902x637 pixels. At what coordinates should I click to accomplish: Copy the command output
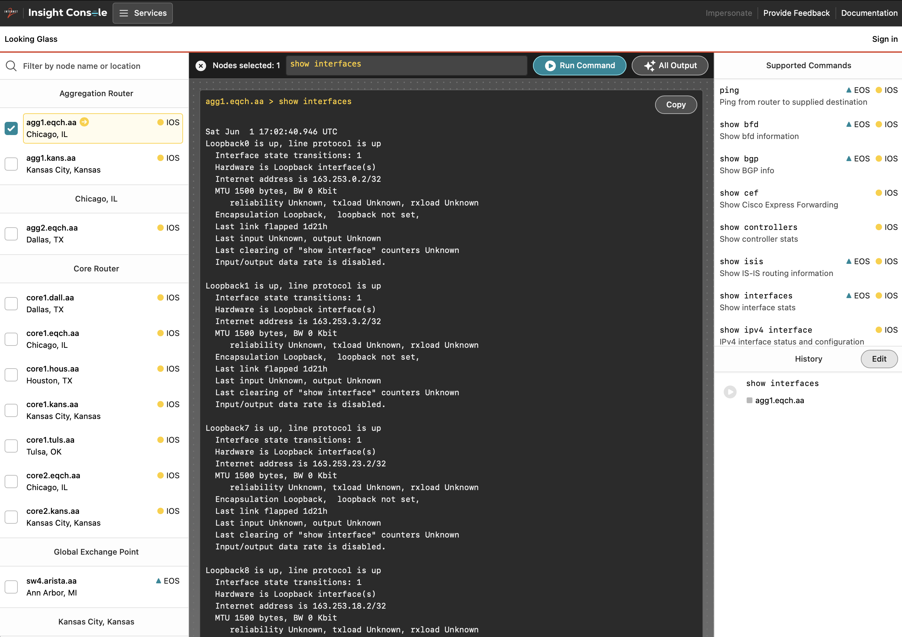[675, 104]
